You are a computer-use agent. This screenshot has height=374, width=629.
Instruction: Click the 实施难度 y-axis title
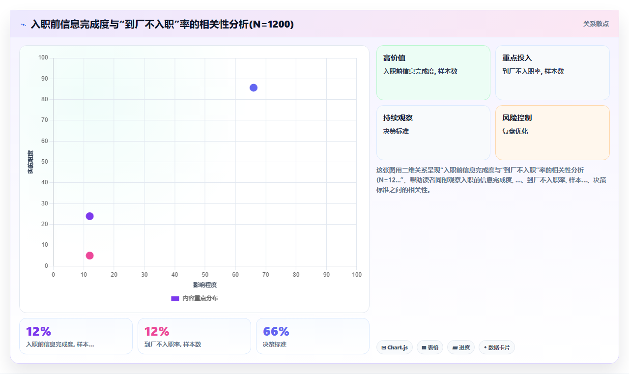point(30,162)
